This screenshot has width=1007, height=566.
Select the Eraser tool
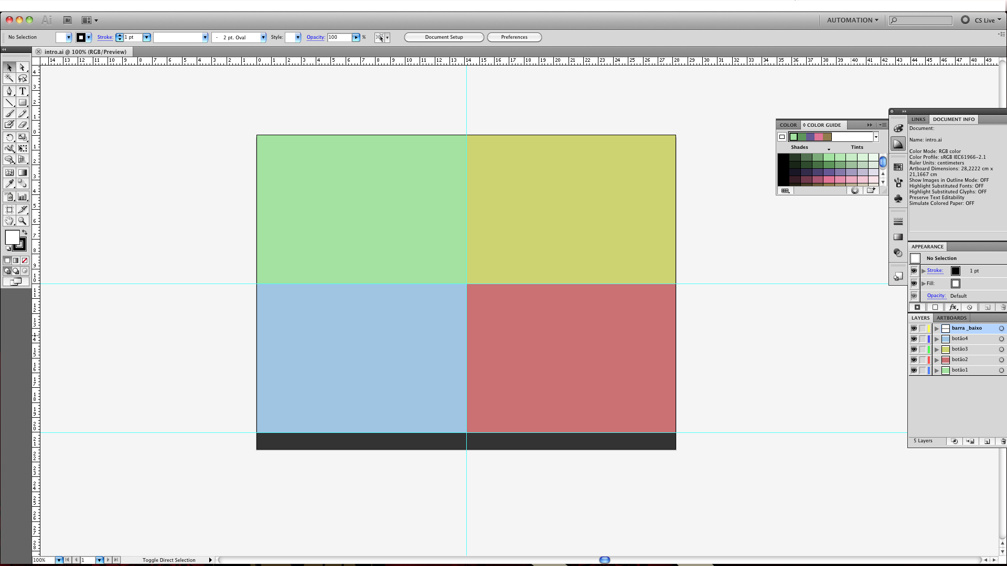tap(23, 125)
